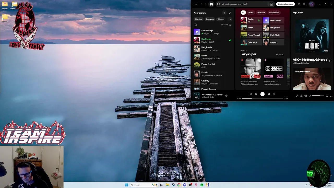334x188 pixels.
Task: Open the Recents sort dropdown
Action: (226, 25)
